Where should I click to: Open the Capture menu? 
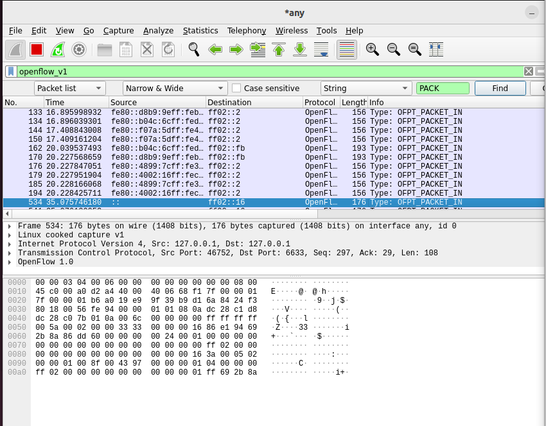tap(118, 31)
